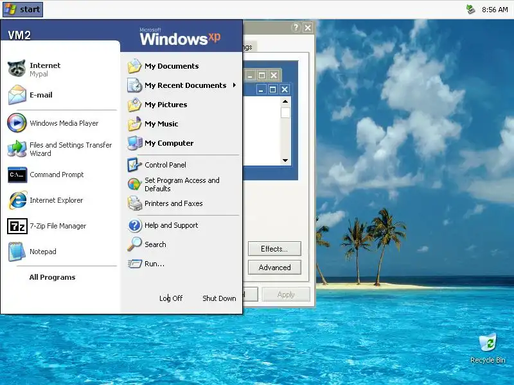
Task: Open the My Music icon
Action: click(x=134, y=124)
